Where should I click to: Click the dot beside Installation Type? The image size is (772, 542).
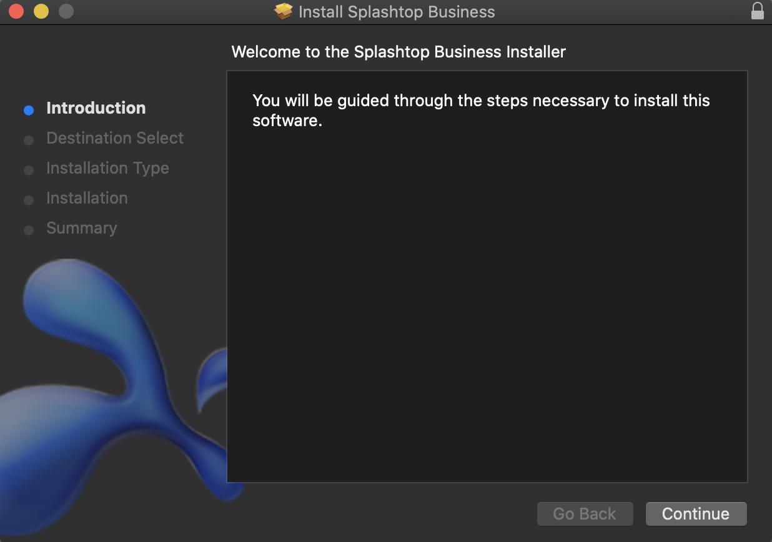pyautogui.click(x=29, y=170)
